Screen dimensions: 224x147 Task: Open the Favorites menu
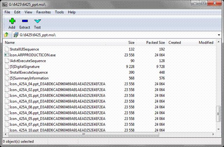[43, 12]
